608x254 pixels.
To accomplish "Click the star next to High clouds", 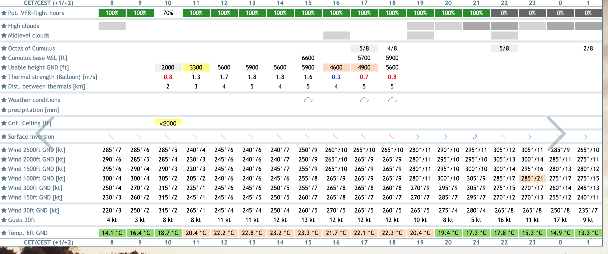I will 4,26.
